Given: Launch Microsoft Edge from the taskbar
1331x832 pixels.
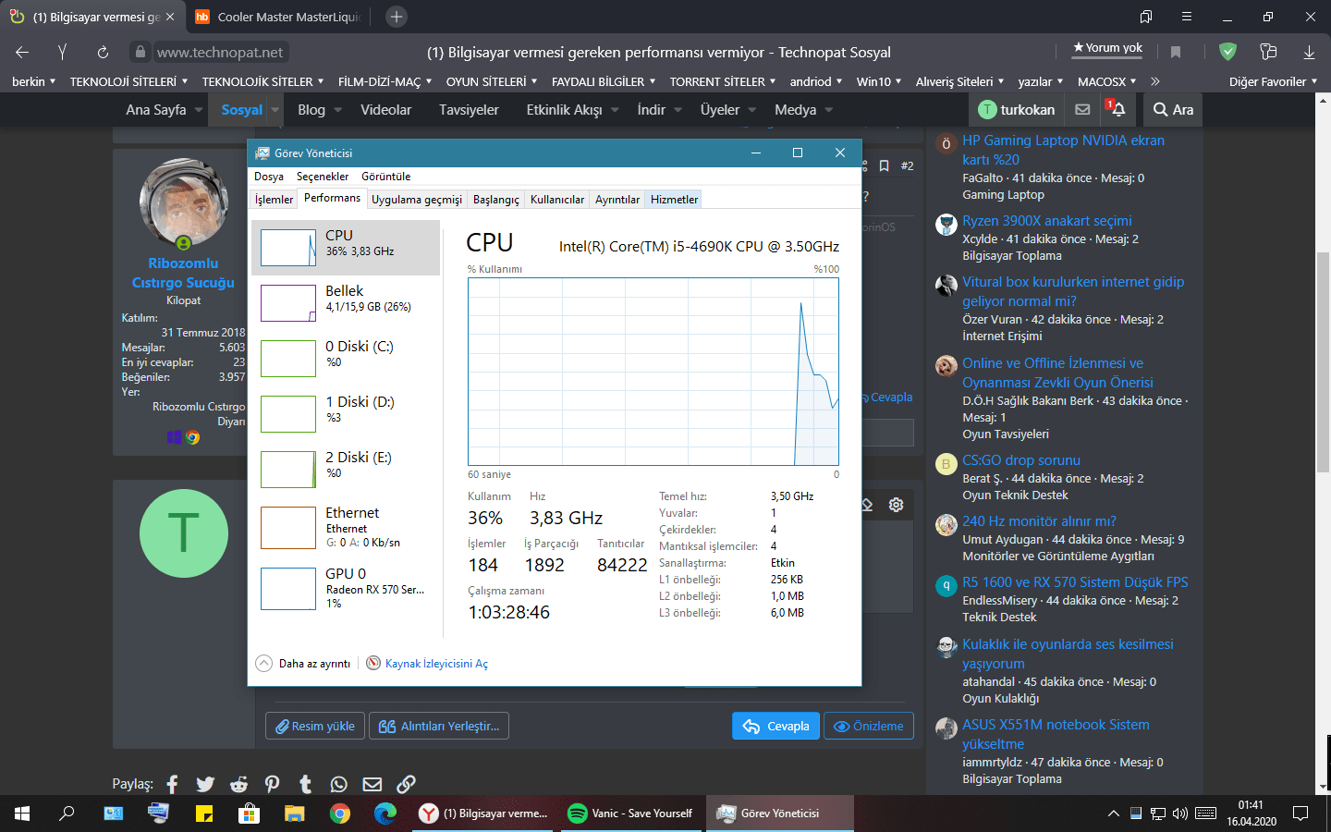Looking at the screenshot, I should tap(385, 814).
